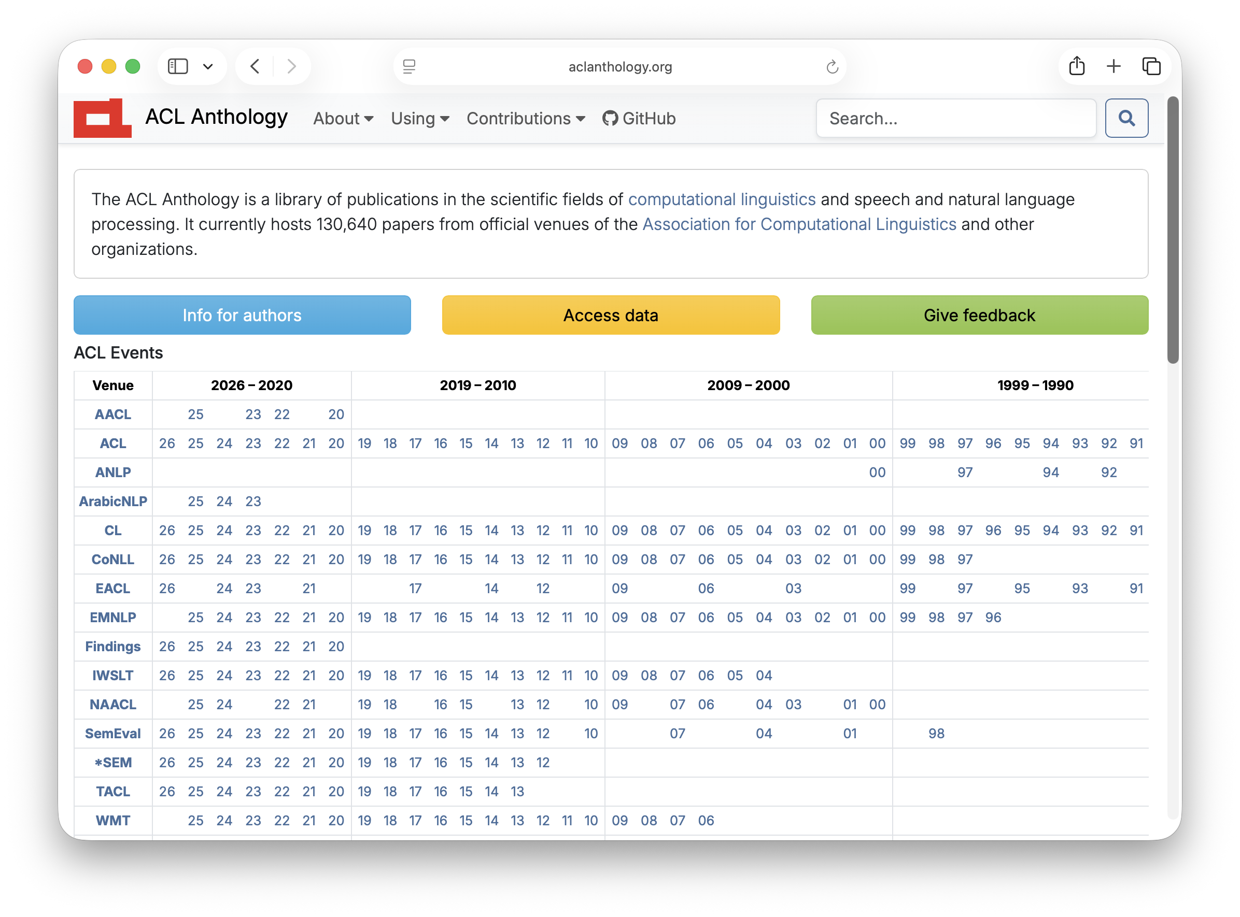Show the tab overview icon
This screenshot has width=1240, height=917.
[1151, 67]
